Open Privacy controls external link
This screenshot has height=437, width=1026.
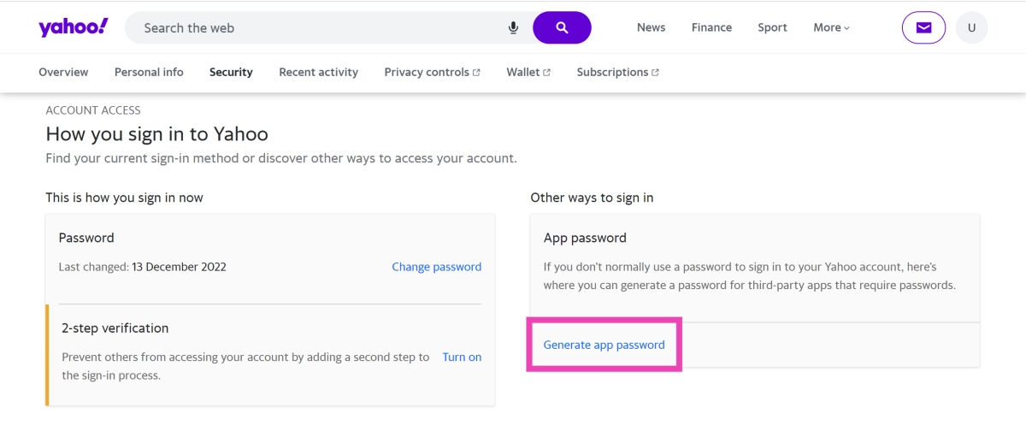432,72
